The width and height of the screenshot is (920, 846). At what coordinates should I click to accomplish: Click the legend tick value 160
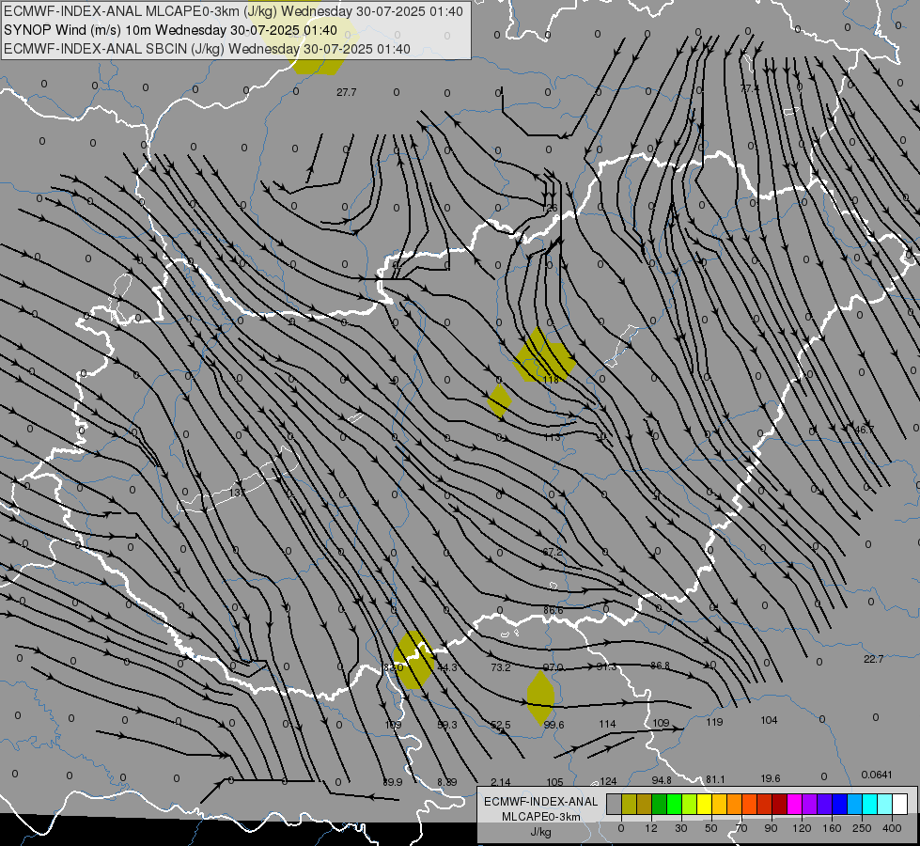point(832,828)
